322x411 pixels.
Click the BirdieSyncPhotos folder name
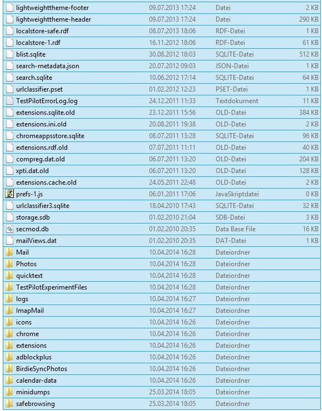pos(42,369)
